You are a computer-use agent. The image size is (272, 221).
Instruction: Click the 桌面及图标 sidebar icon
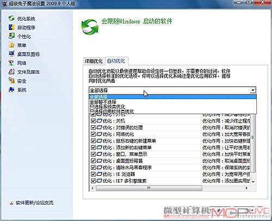coord(11,54)
